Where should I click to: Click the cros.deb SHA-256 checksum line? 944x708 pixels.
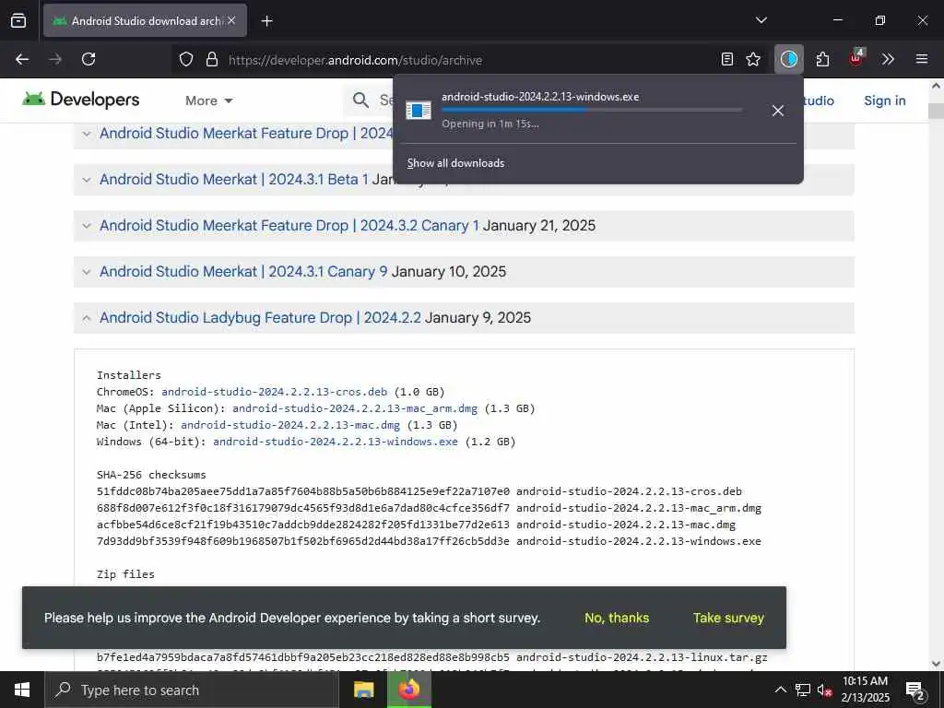(x=419, y=492)
